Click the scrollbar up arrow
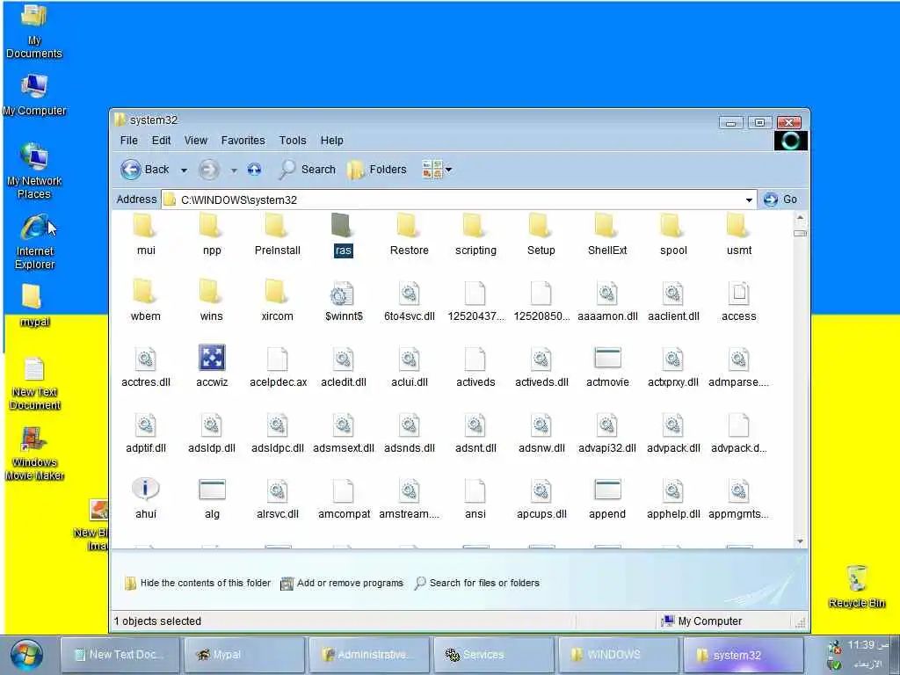The image size is (900, 675). coord(800,218)
